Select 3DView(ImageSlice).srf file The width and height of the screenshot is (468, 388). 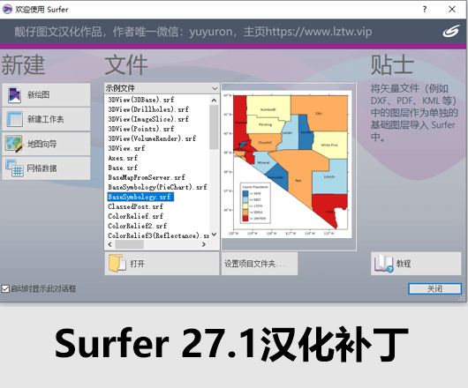coord(148,119)
